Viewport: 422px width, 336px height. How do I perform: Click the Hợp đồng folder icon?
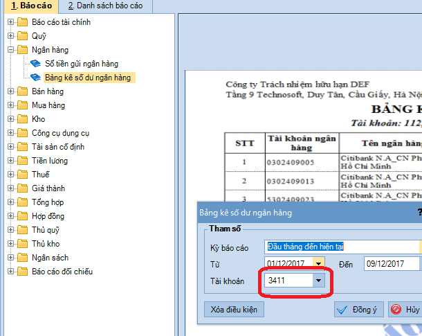pyautogui.click(x=22, y=216)
